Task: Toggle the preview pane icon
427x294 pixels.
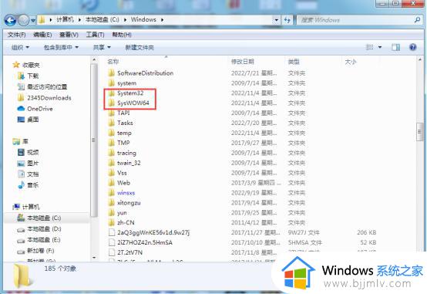Action: click(395, 47)
